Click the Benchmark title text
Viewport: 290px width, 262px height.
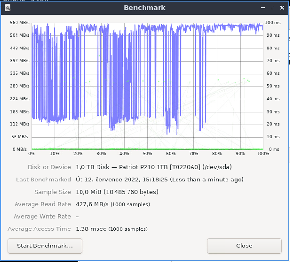[x=145, y=8]
